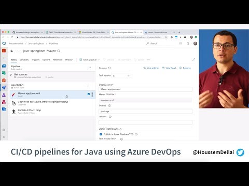Reload the browser page
Image resolution: width=249 pixels, height=186 pixels.
pos(12,37)
